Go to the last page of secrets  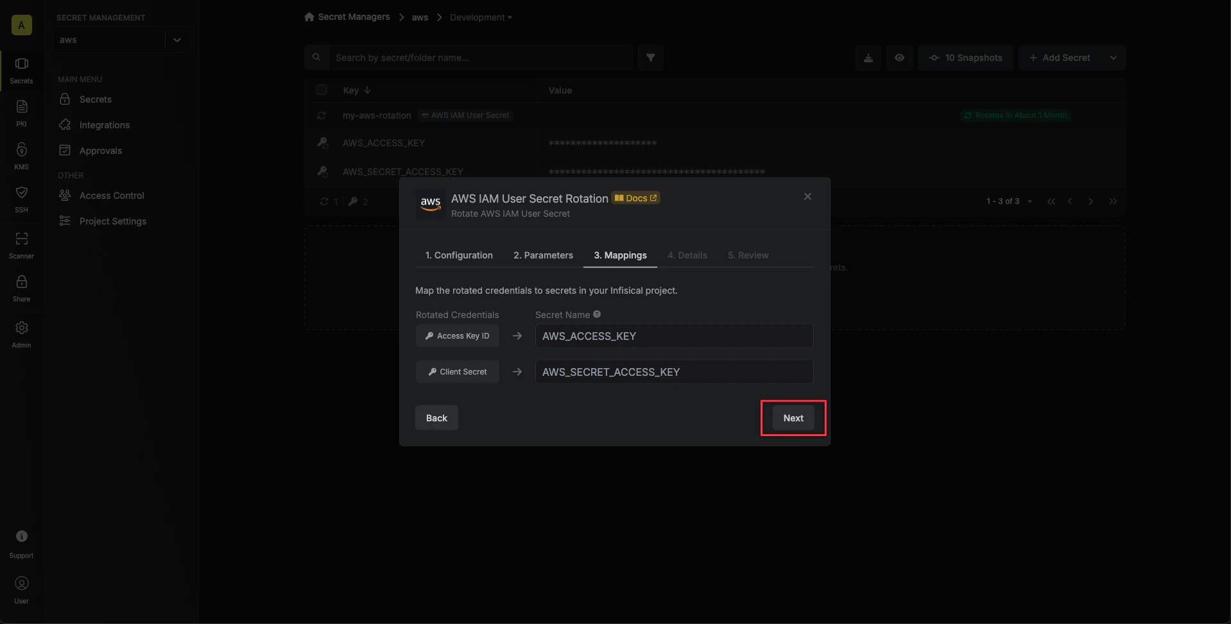coord(1113,201)
